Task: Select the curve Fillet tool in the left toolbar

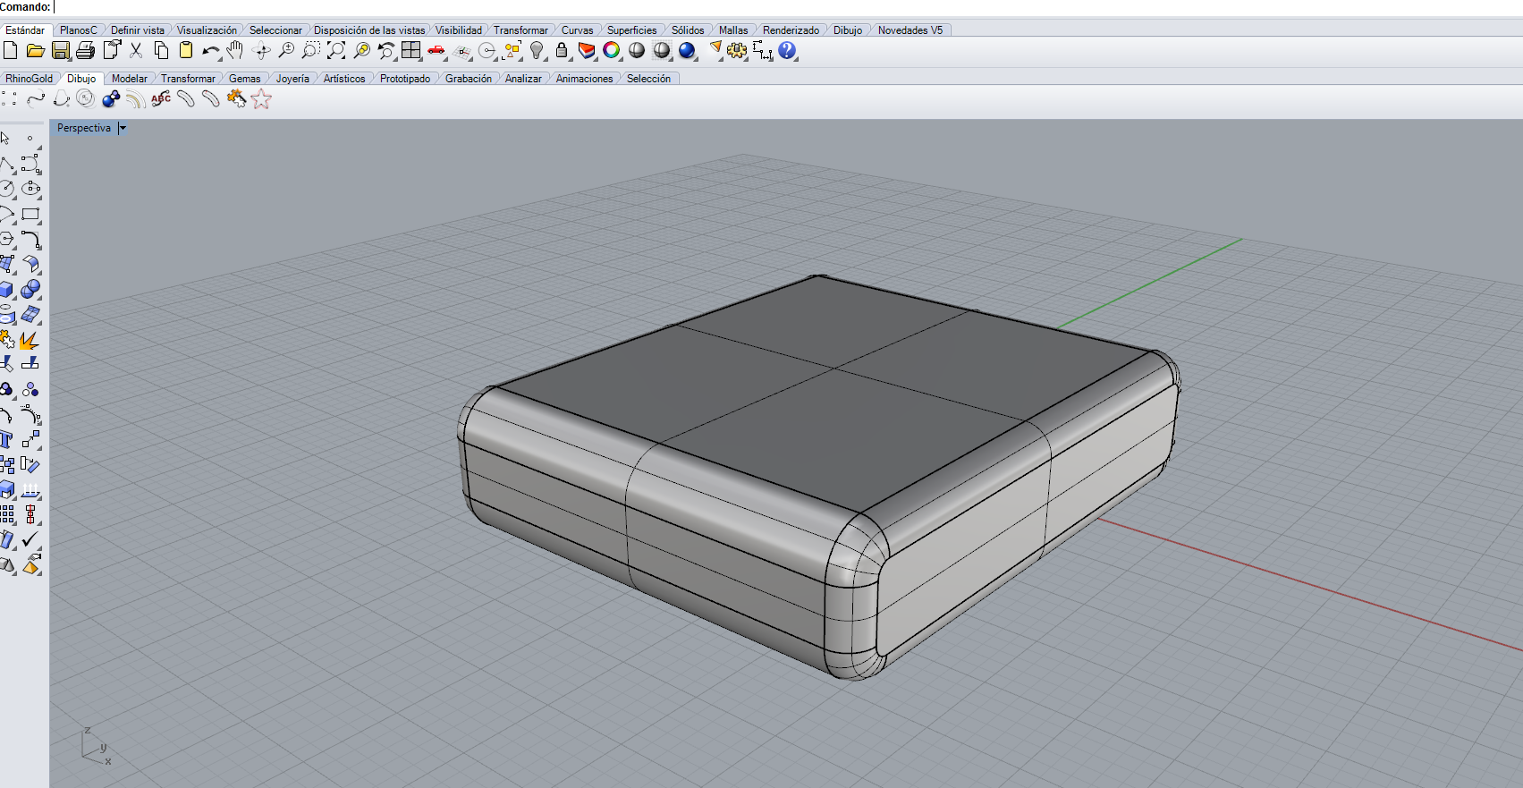Action: point(31,239)
